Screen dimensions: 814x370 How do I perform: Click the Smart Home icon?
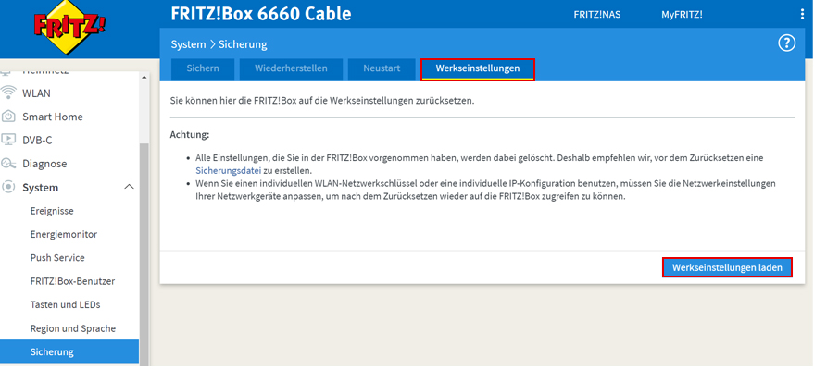tap(9, 117)
